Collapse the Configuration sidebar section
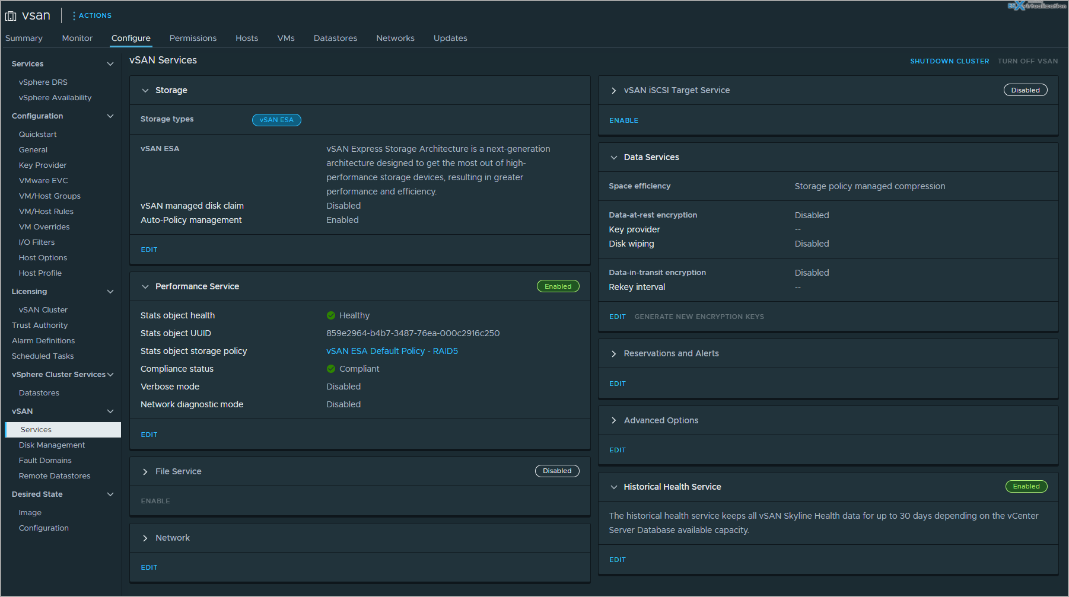 110,116
